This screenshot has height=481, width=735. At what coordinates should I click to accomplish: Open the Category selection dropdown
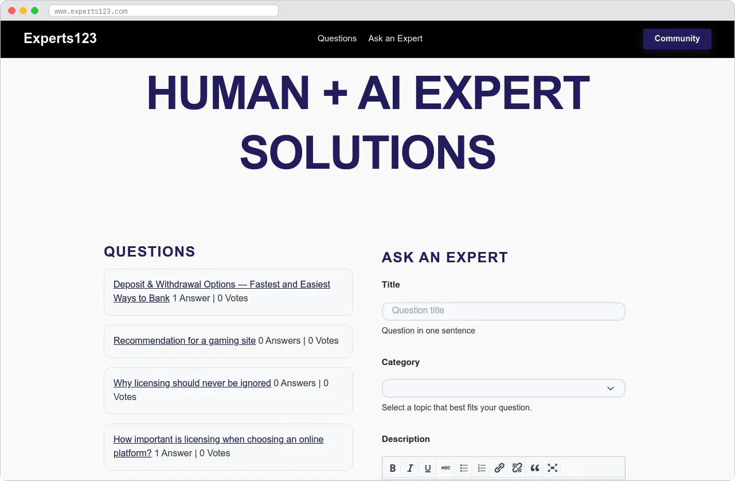point(503,388)
